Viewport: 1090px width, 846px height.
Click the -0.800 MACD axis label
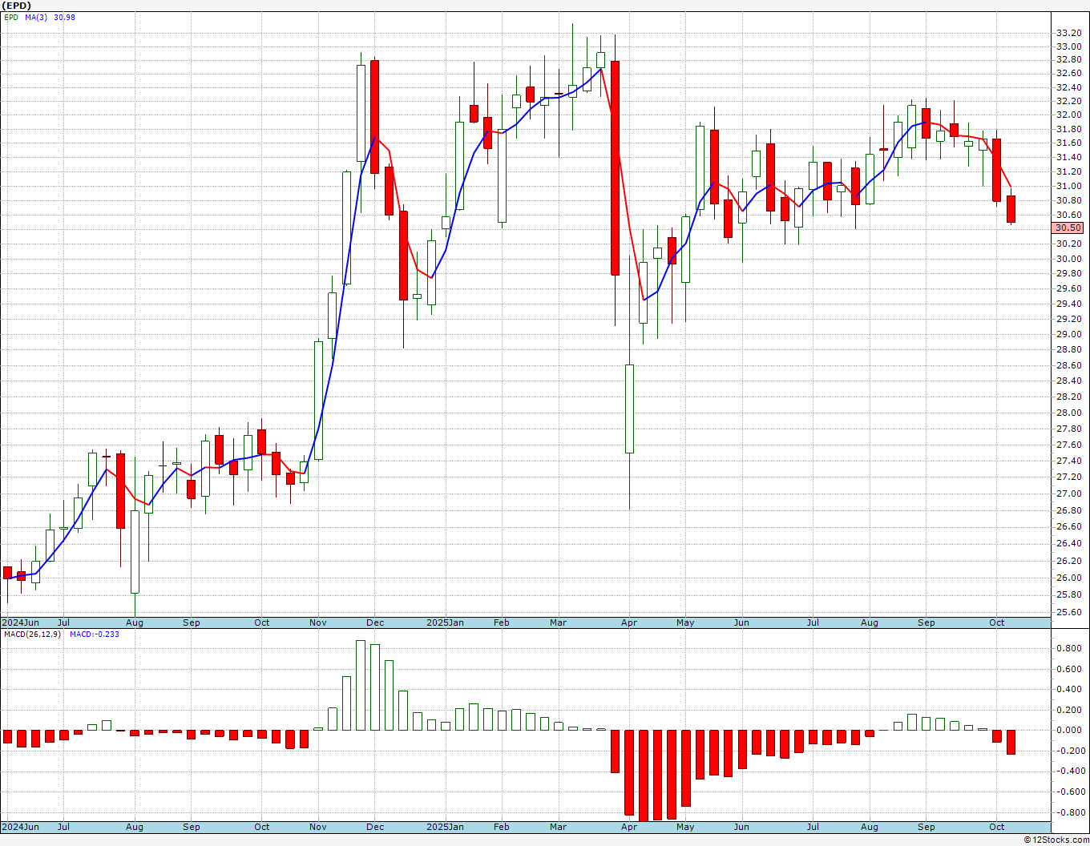point(1069,812)
